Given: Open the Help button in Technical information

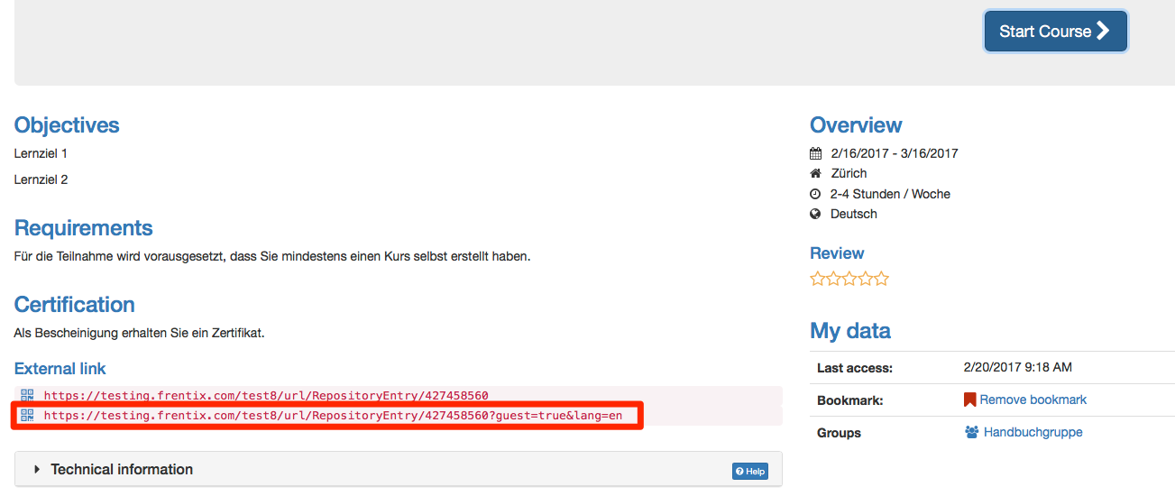Looking at the screenshot, I should pos(749,471).
